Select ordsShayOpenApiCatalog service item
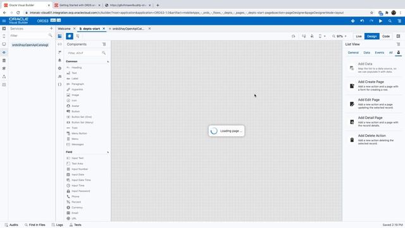The image size is (405, 228). pyautogui.click(x=30, y=45)
